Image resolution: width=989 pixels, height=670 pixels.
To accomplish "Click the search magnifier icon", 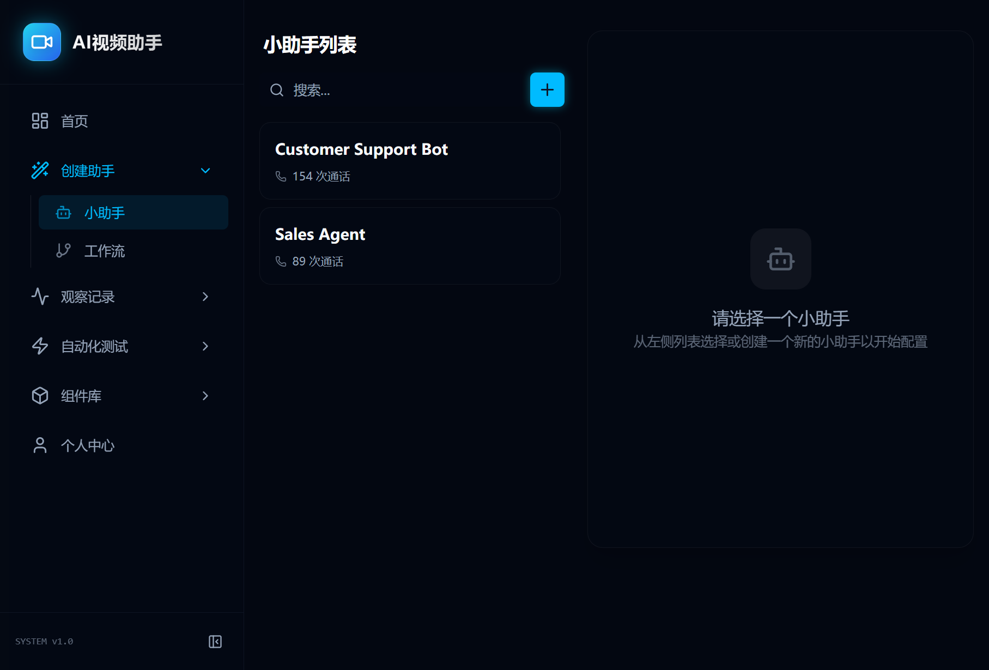I will tap(276, 90).
